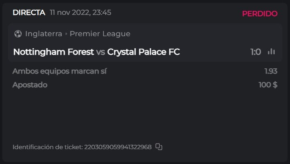Viewport: 290px width, 164px height.
Task: Open the Inglaterra country link
Action: click(x=44, y=34)
